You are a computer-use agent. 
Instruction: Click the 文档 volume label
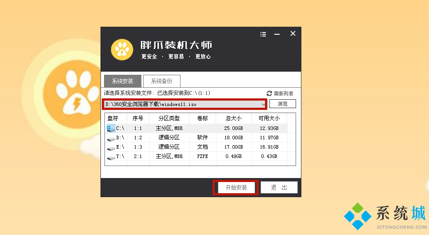pos(202,147)
